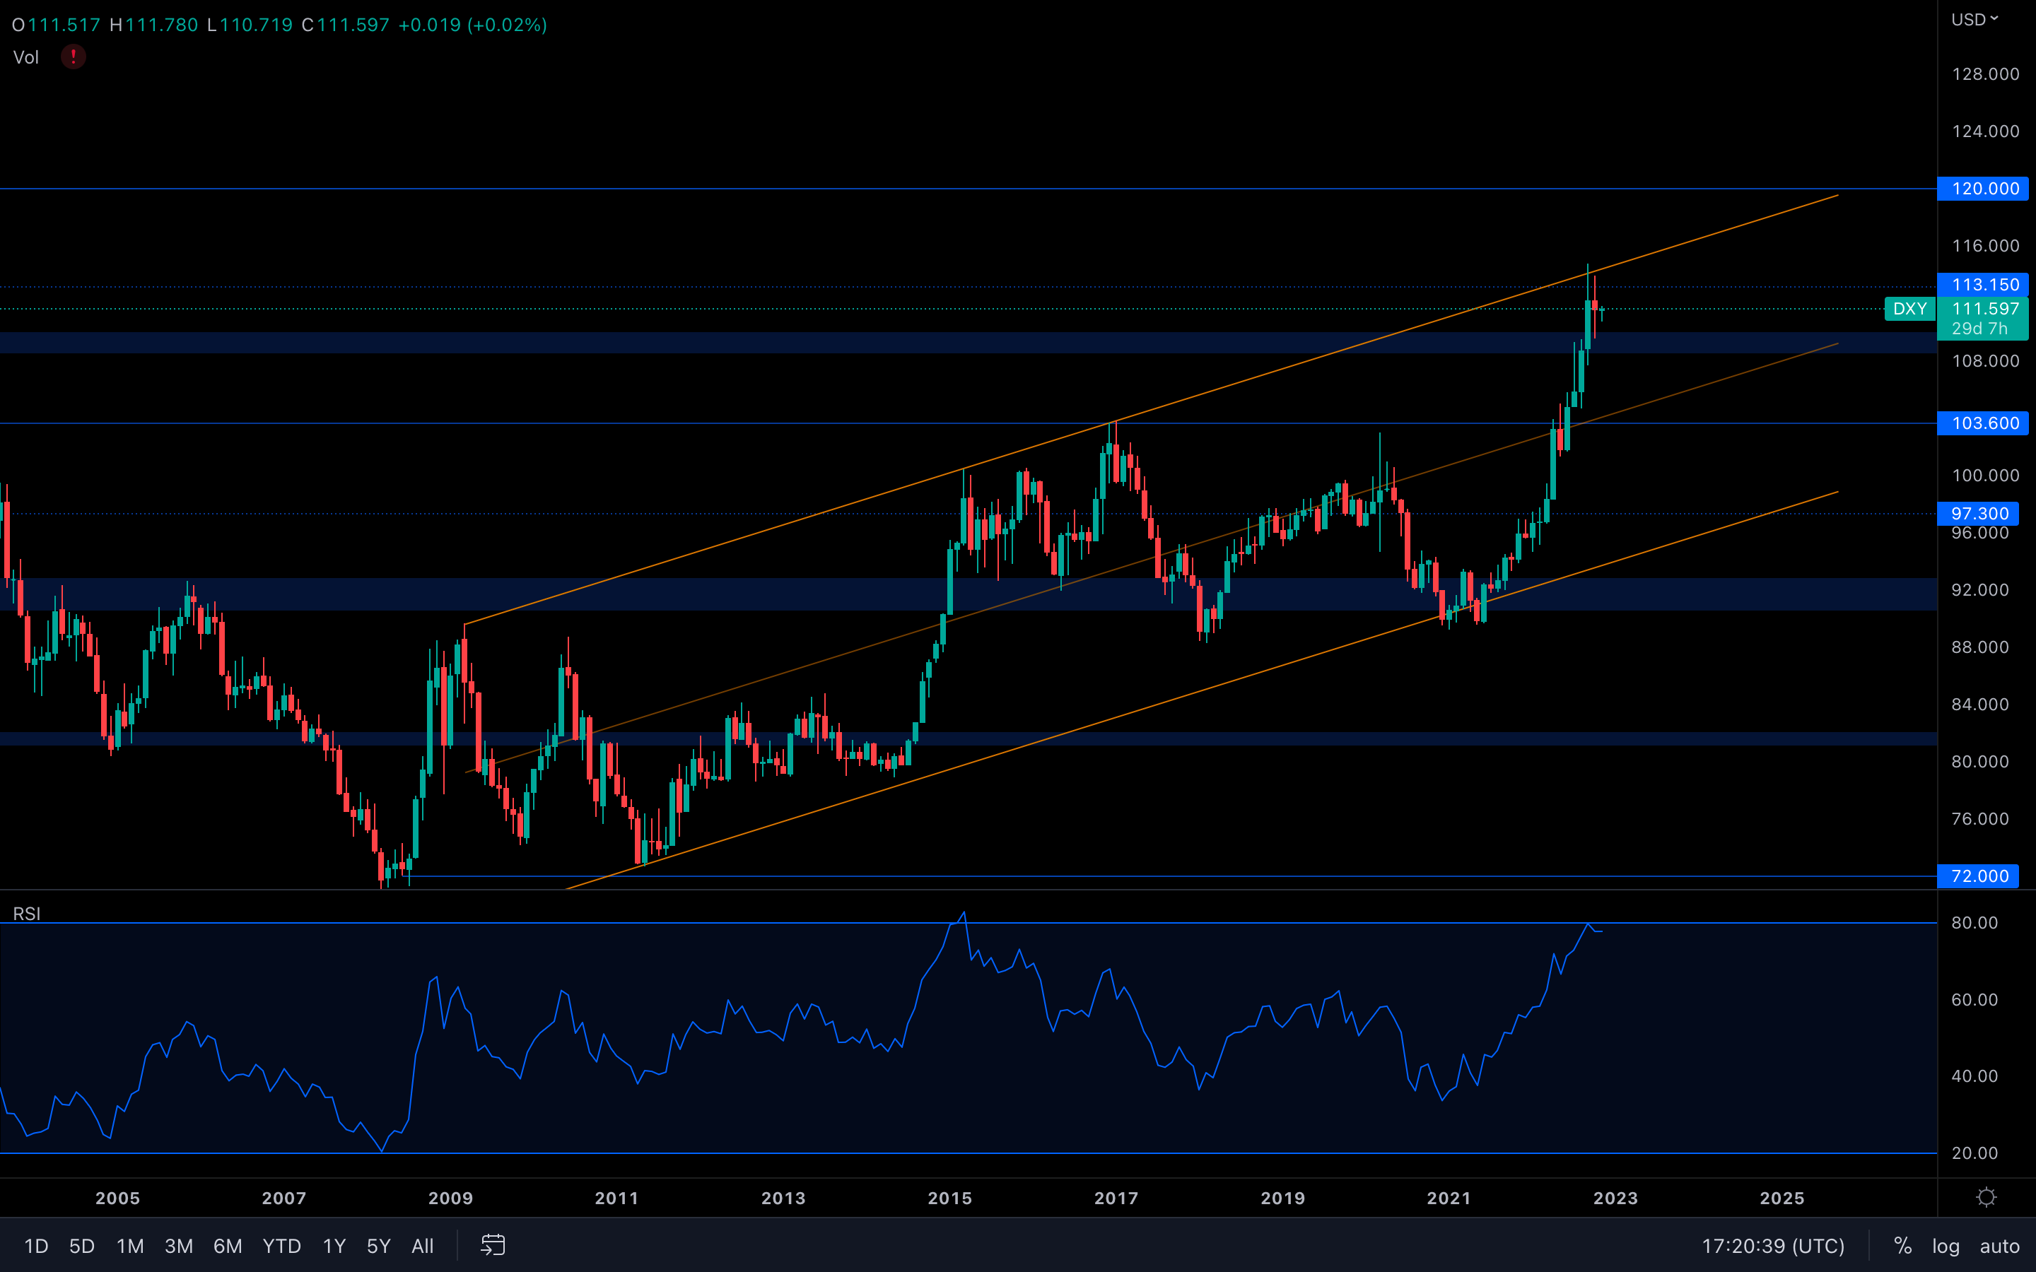
Task: Click the red volume warning icon
Action: (x=74, y=57)
